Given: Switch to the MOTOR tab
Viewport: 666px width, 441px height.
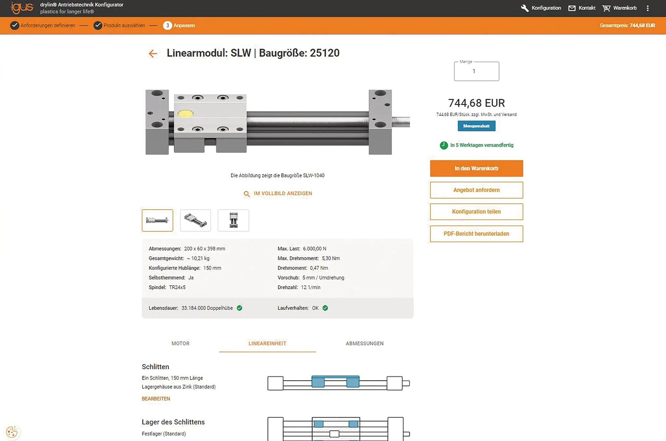Looking at the screenshot, I should 180,344.
